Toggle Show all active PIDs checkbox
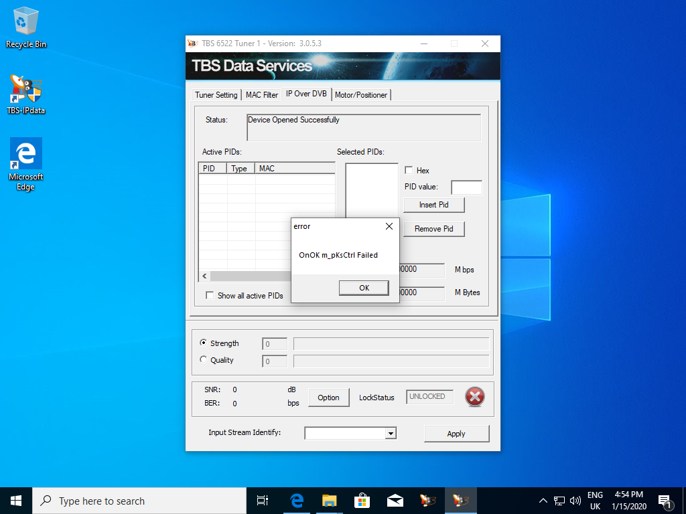Viewport: 686px width, 514px height. click(x=210, y=295)
